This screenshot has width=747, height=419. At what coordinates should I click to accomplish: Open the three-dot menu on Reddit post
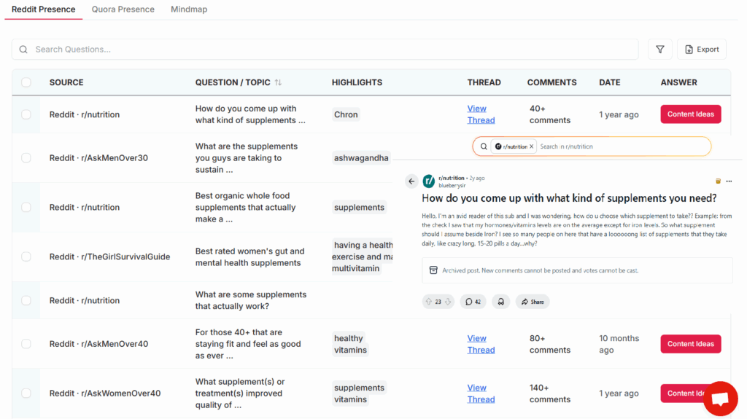[729, 181]
